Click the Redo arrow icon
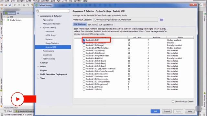This screenshot has width=207, height=116. [19, 5]
